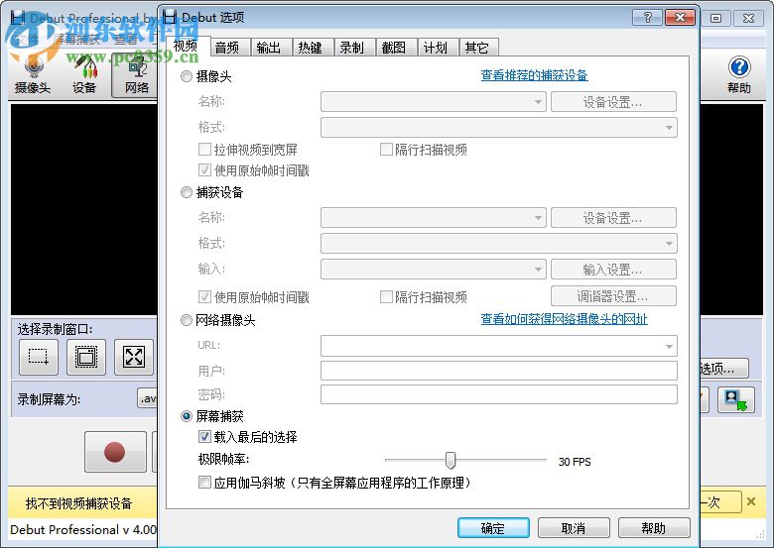
Task: Click the Network icon in Debut toolbar
Action: click(136, 74)
